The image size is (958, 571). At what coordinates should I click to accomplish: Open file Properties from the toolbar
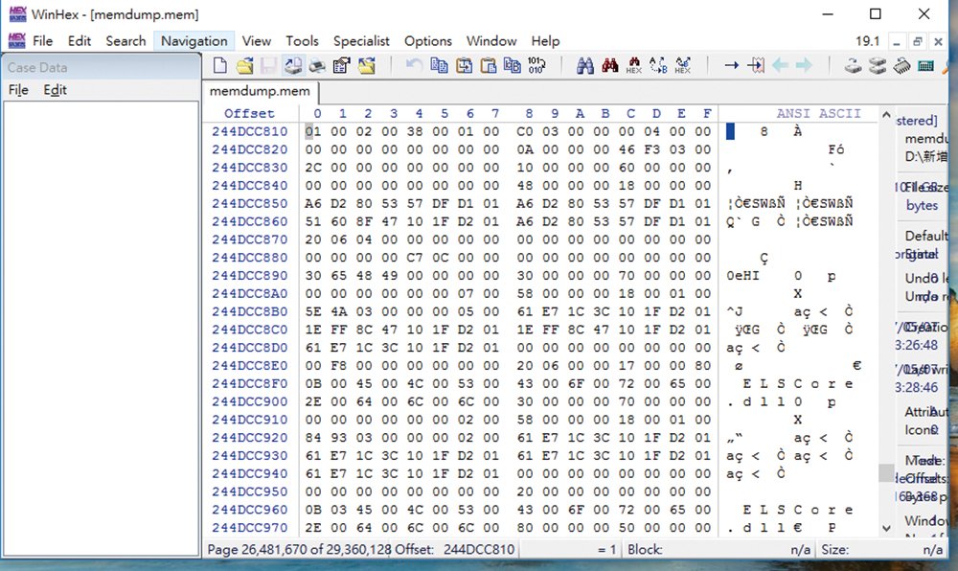click(342, 65)
